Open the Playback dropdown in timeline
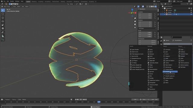This screenshot has width=193, height=108. coord(8,100)
